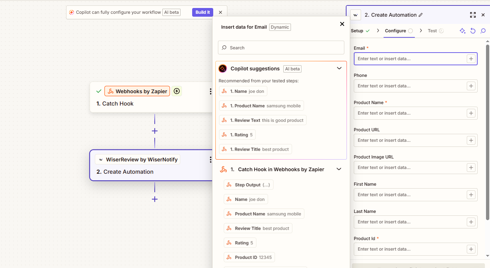Open three-dot menu on Create Automation step
The height and width of the screenshot is (268, 490).
pos(210,160)
